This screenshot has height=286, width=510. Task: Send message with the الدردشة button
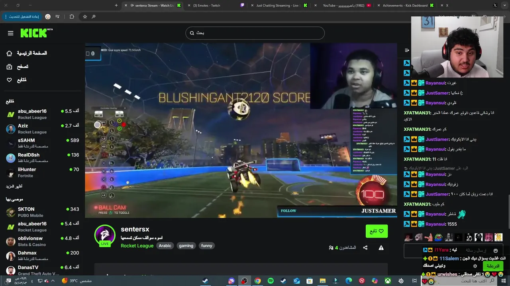click(x=493, y=266)
